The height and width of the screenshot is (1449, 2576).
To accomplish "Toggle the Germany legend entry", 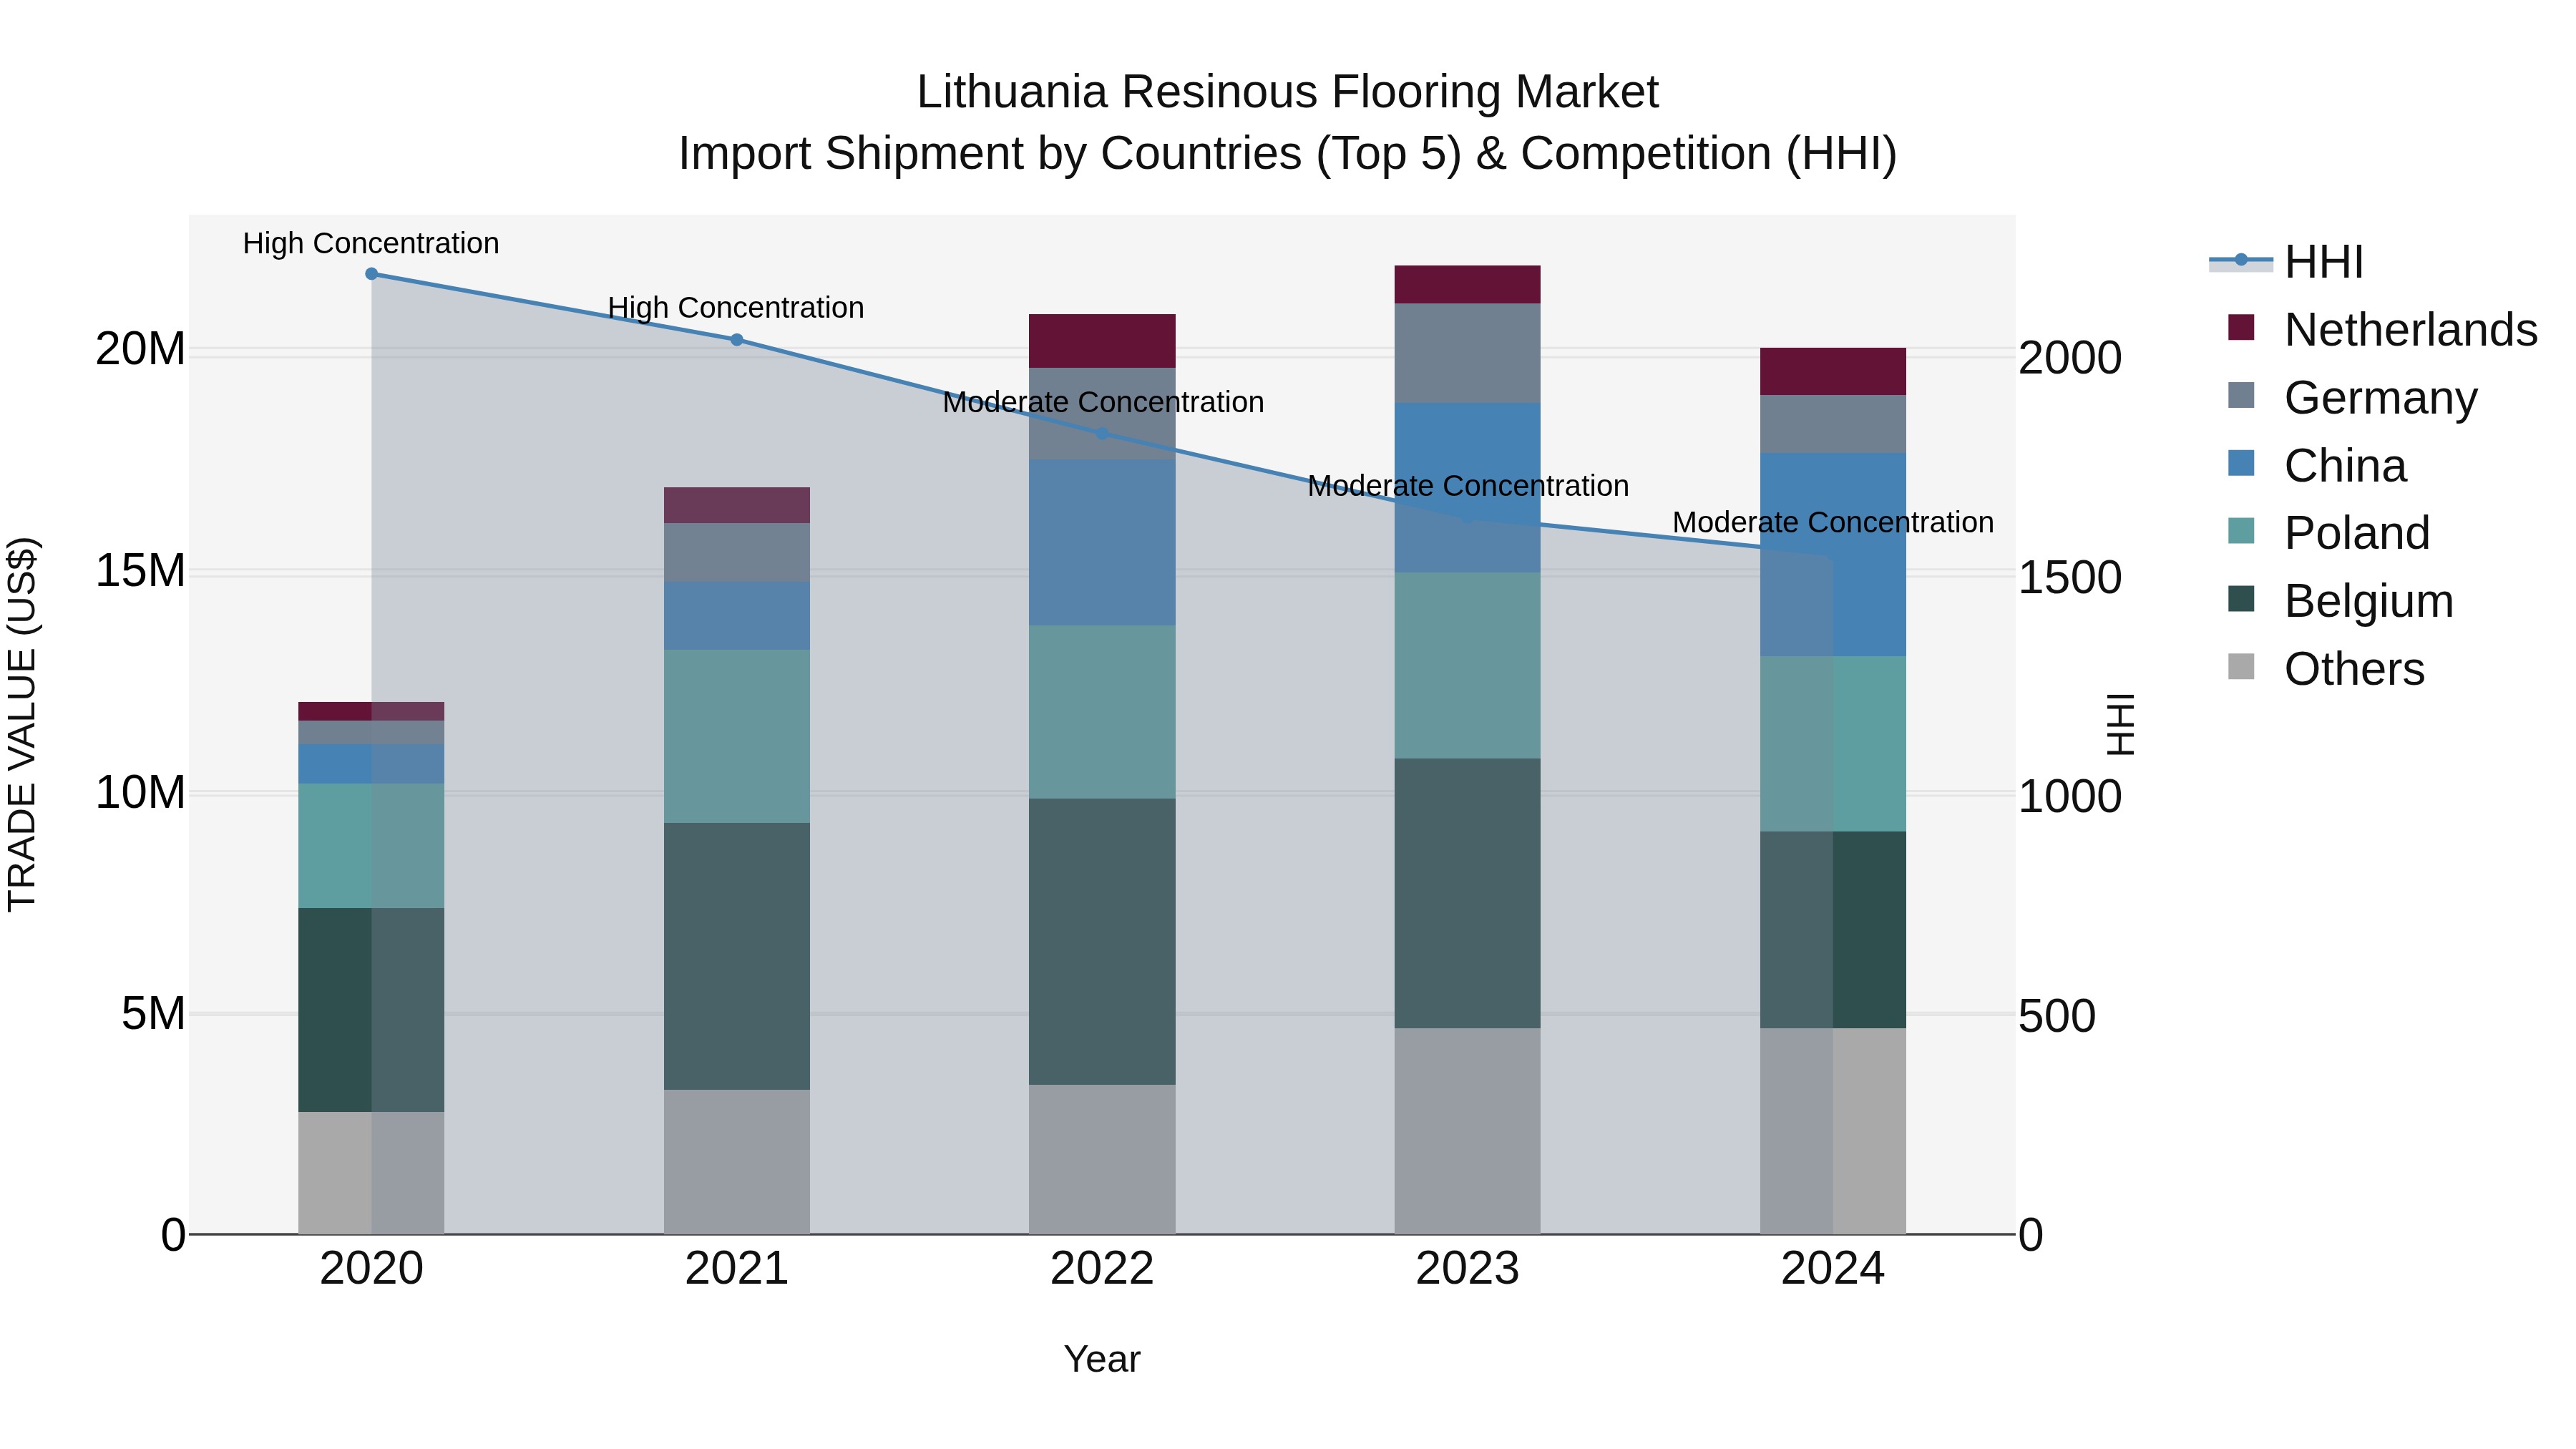I will point(2352,398).
